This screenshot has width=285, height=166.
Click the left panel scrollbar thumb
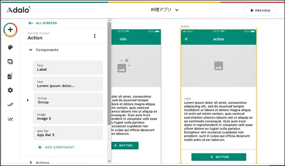coord(109,74)
